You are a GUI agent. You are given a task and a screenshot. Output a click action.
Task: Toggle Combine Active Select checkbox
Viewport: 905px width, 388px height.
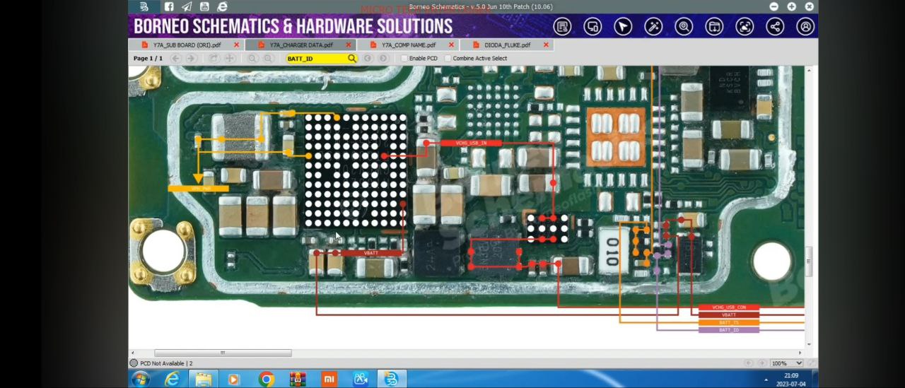click(448, 59)
